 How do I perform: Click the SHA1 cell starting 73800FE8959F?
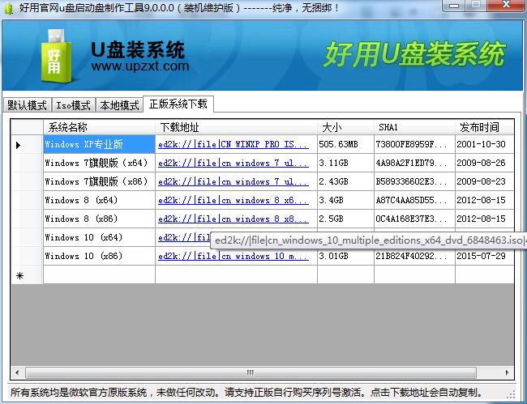click(414, 144)
